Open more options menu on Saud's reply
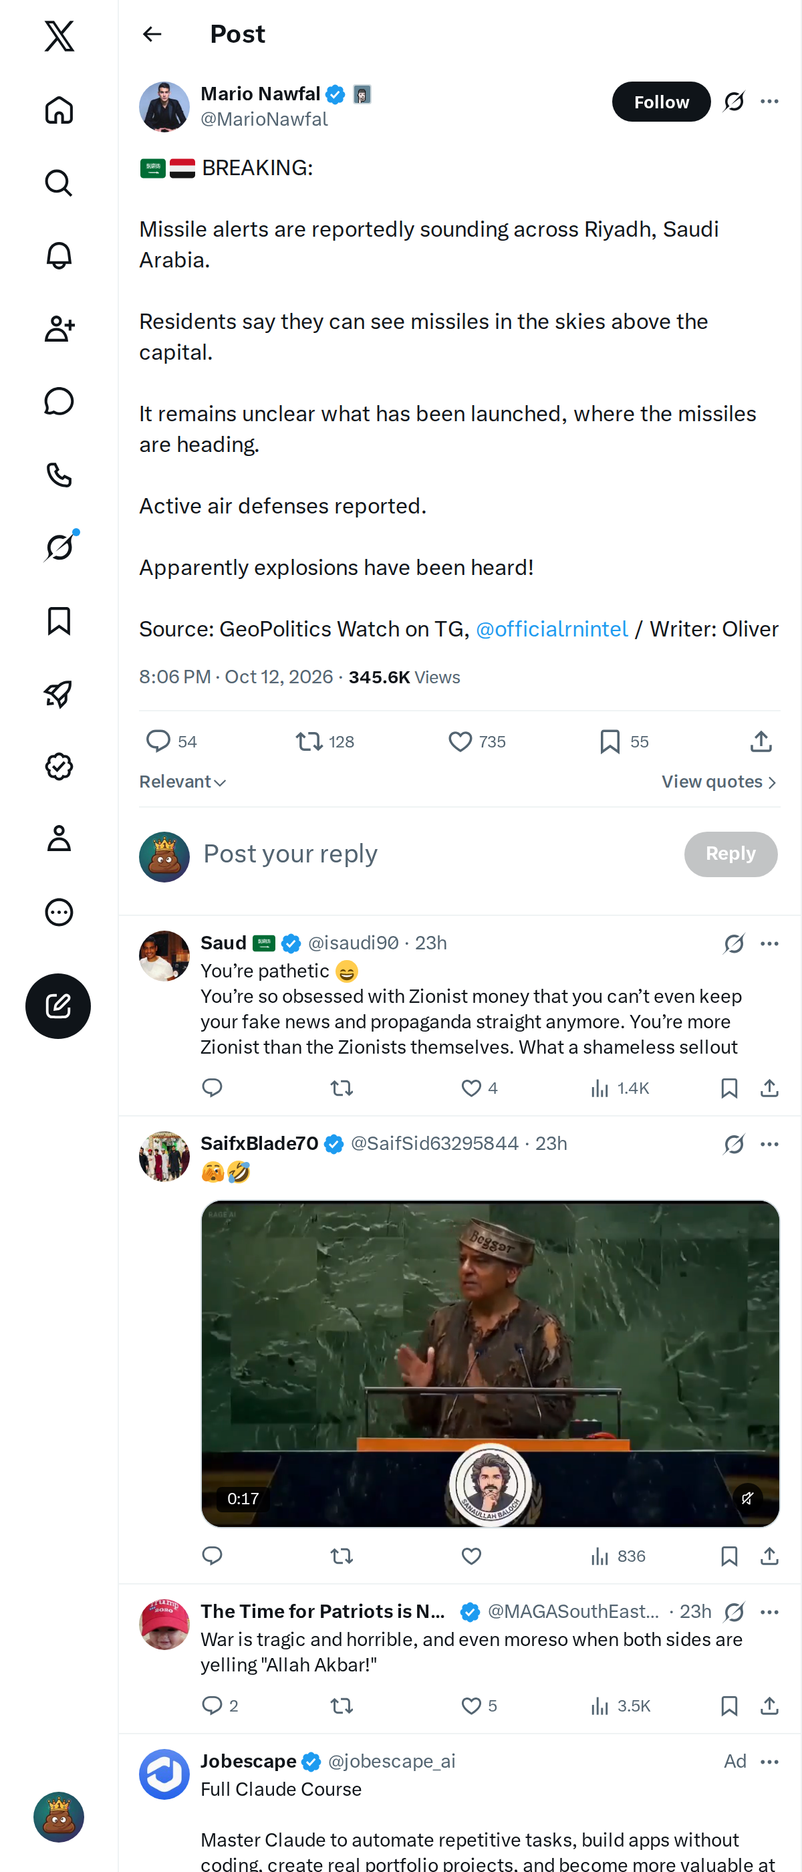Viewport: 802px width, 1872px height. (x=769, y=943)
